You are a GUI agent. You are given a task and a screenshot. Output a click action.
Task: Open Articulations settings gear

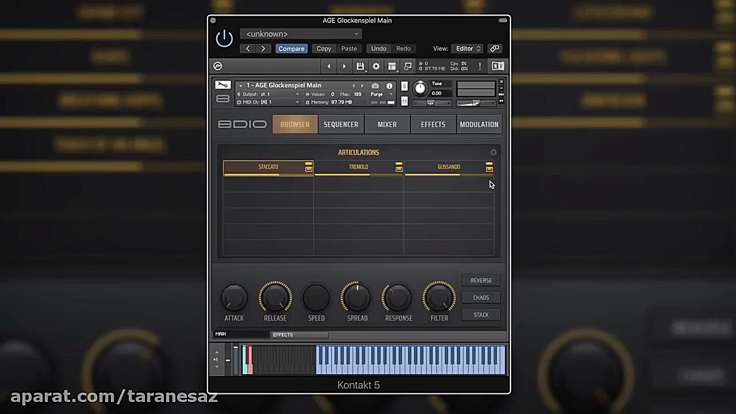[493, 152]
